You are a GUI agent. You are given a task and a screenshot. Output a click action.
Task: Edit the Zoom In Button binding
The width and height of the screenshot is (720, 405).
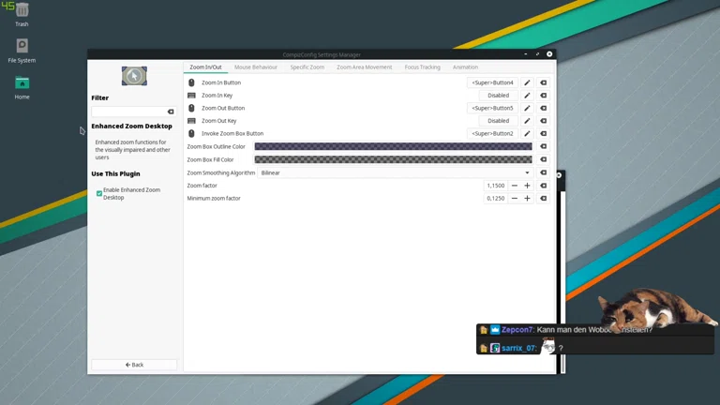coord(527,82)
